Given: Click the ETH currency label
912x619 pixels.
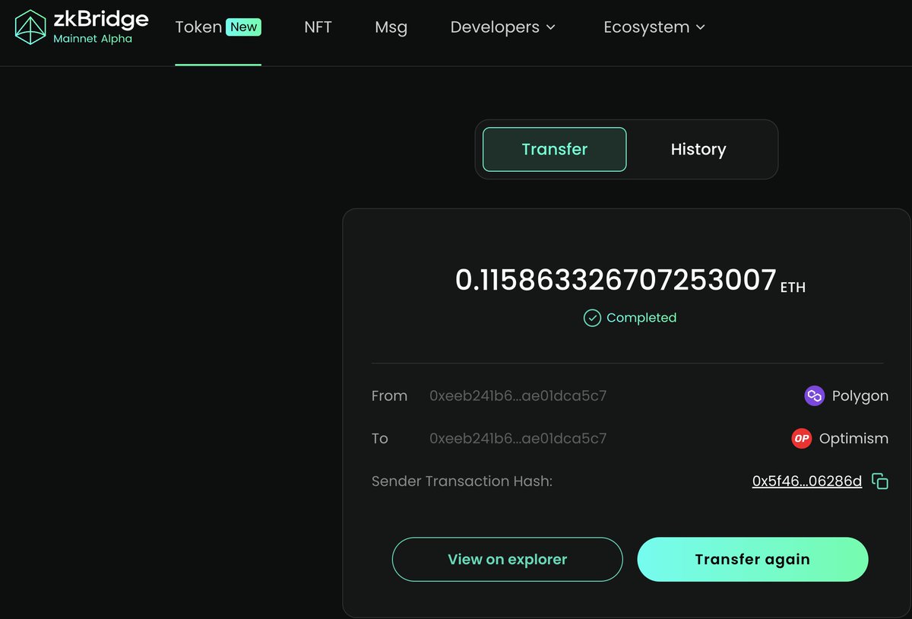Looking at the screenshot, I should 793,287.
